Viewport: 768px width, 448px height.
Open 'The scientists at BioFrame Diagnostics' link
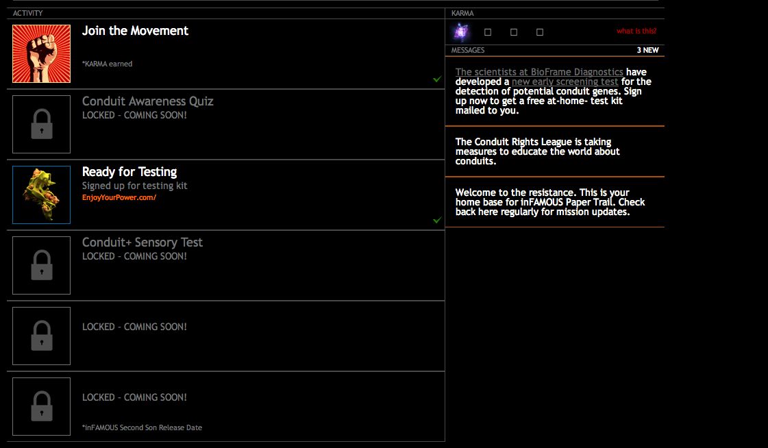(539, 72)
